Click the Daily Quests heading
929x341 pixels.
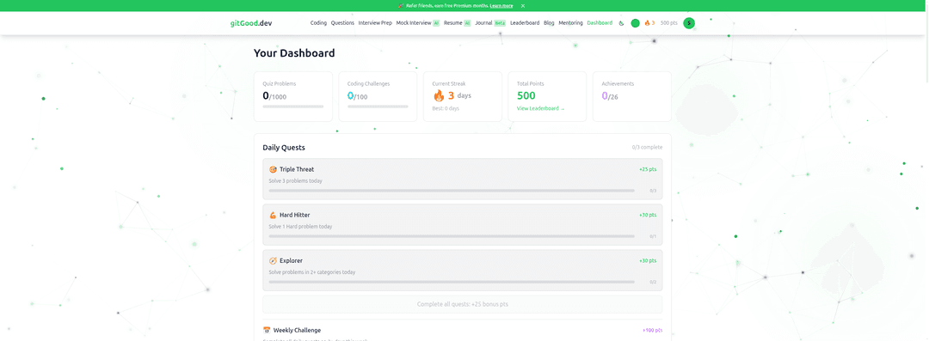284,148
